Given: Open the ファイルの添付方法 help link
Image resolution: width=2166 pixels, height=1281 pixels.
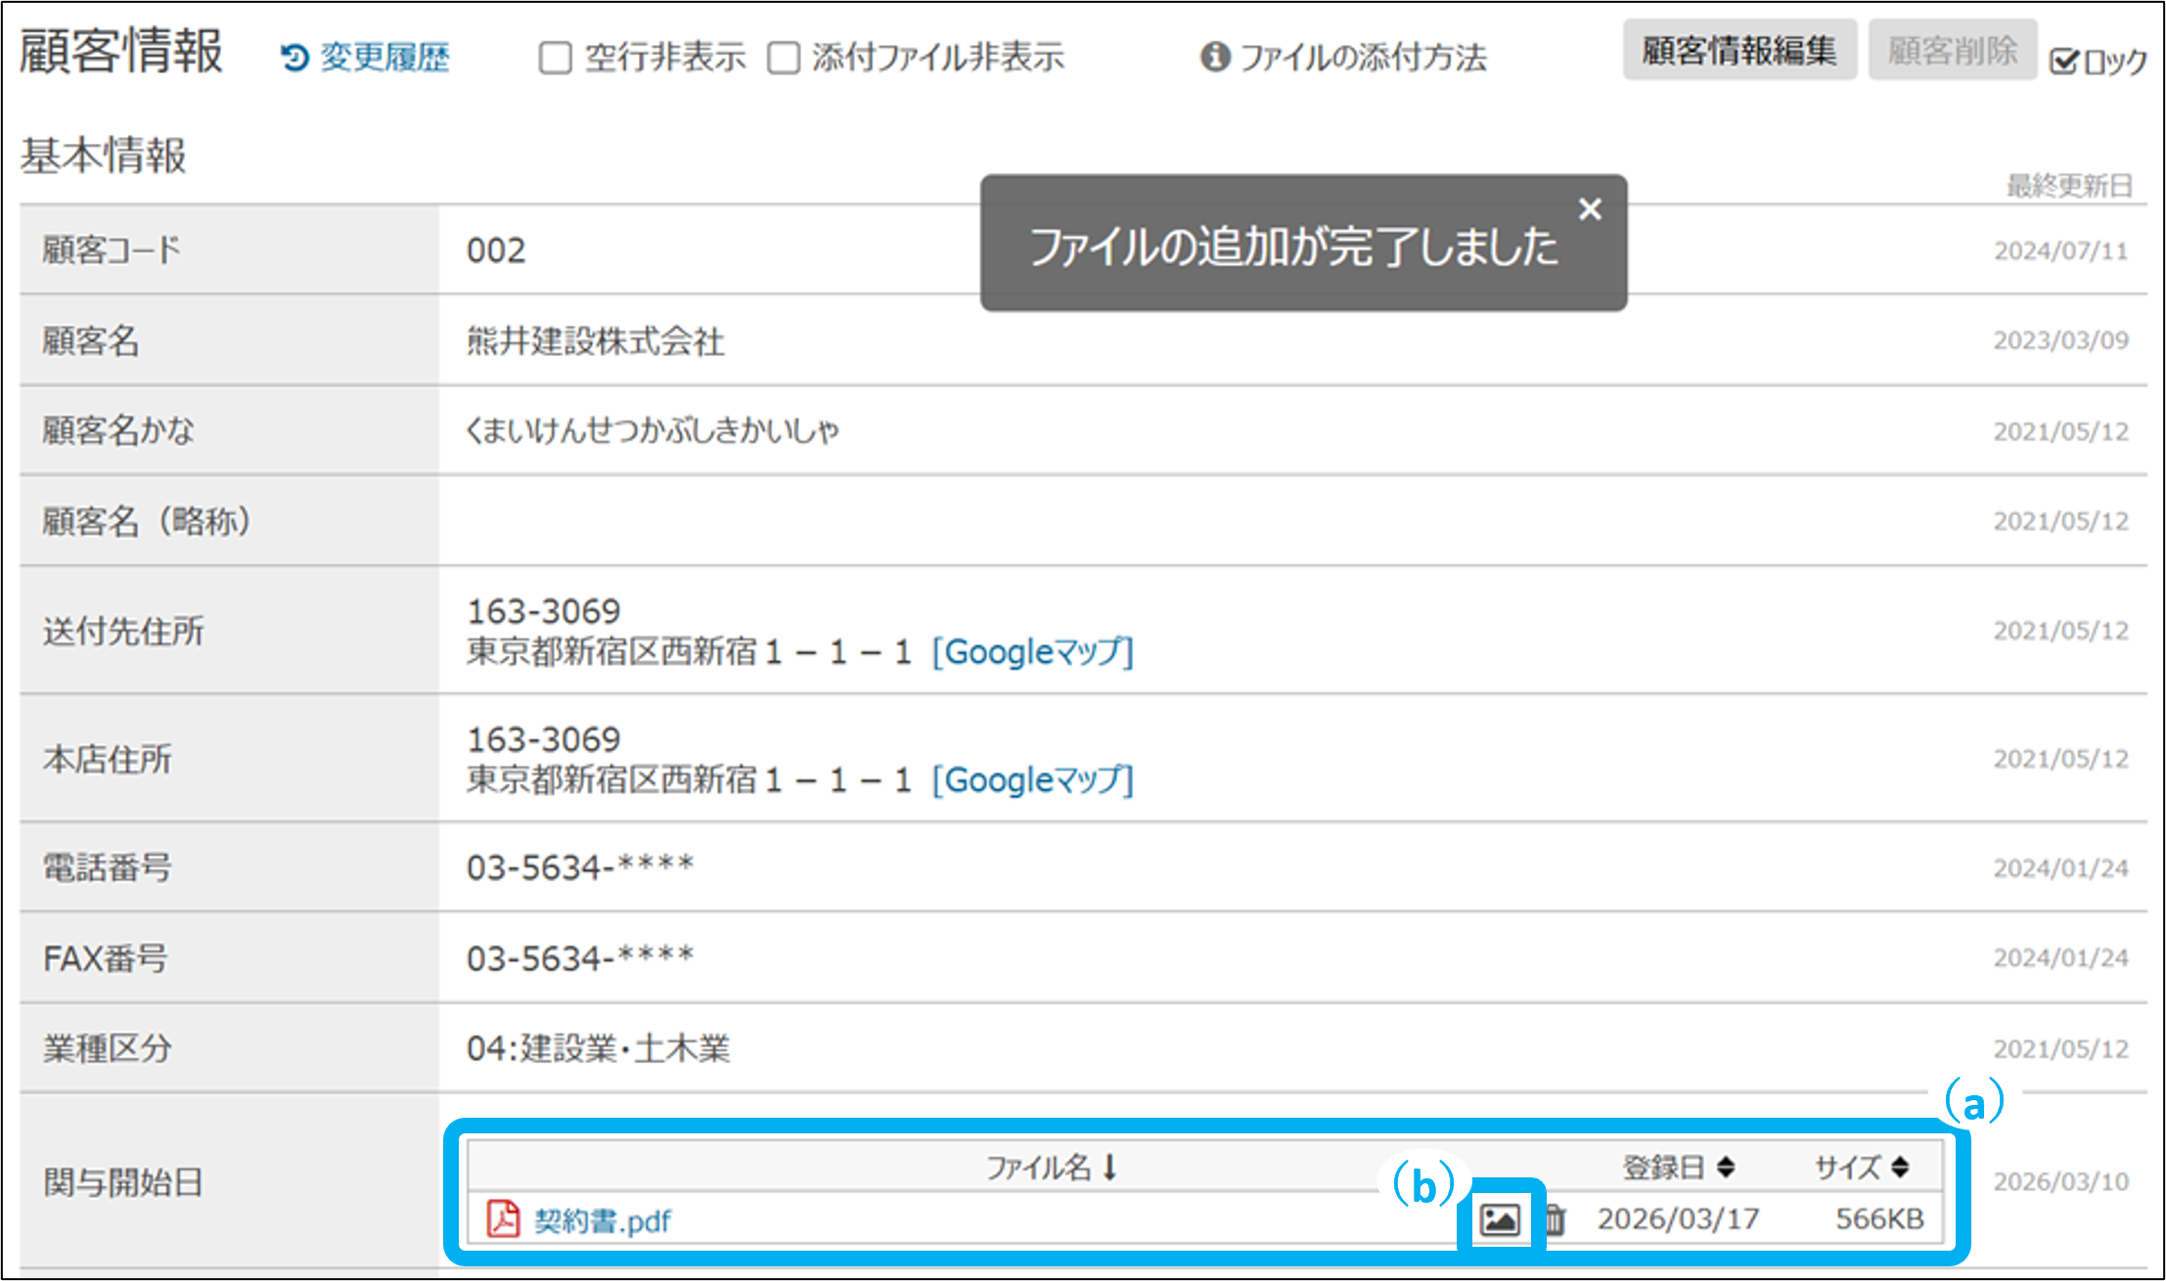Looking at the screenshot, I should pos(1363,58).
